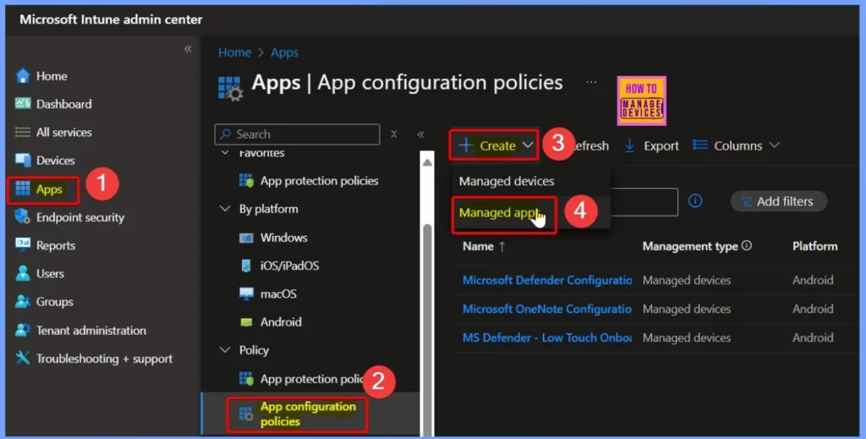Click the Refresh toolbar button
The width and height of the screenshot is (866, 439).
coord(591,145)
